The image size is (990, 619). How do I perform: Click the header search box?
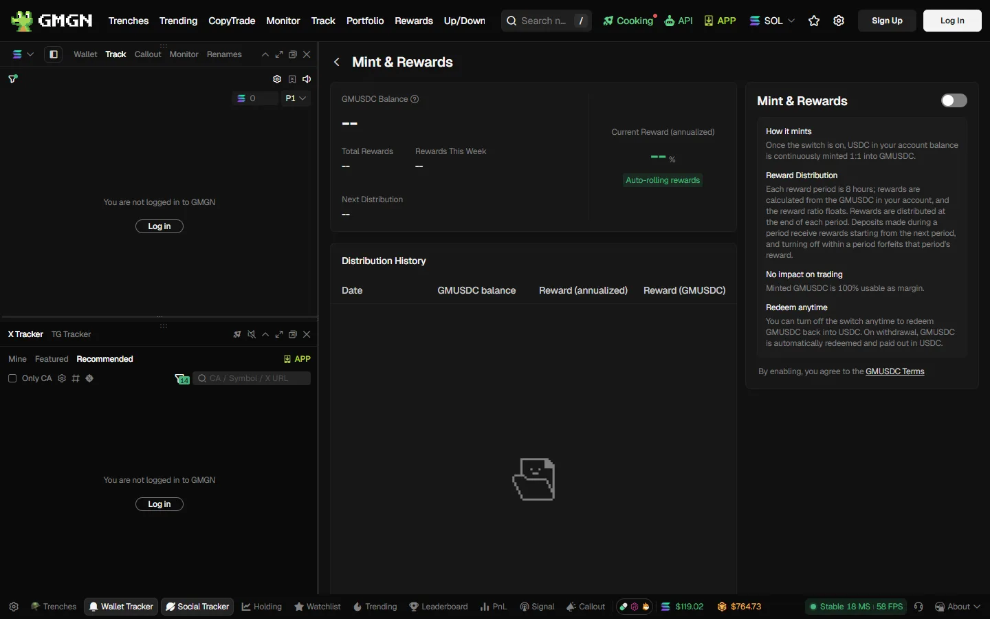pos(547,21)
